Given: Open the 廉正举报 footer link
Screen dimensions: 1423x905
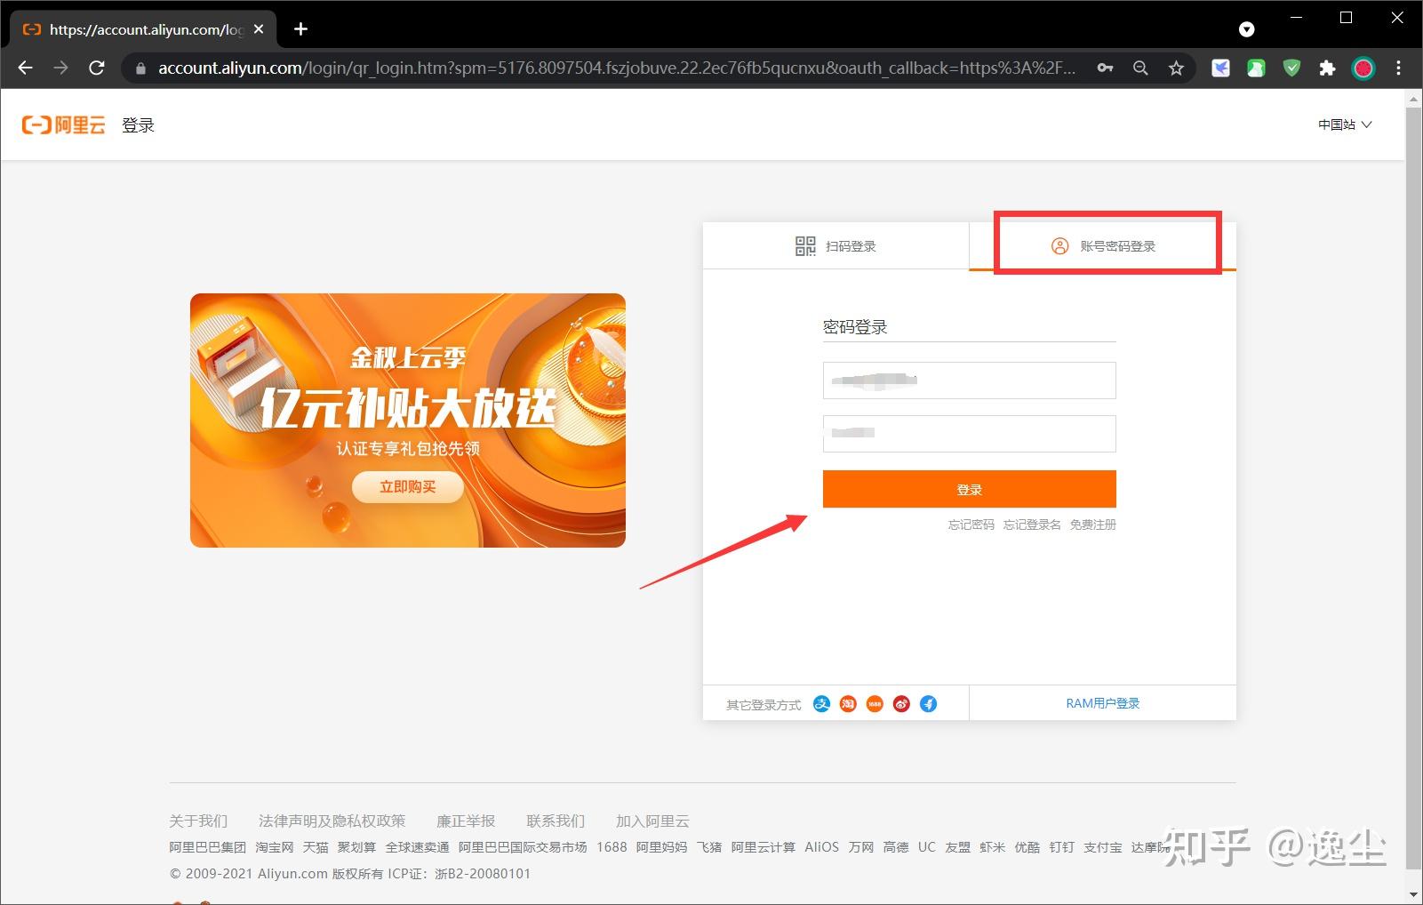Looking at the screenshot, I should pos(466,821).
